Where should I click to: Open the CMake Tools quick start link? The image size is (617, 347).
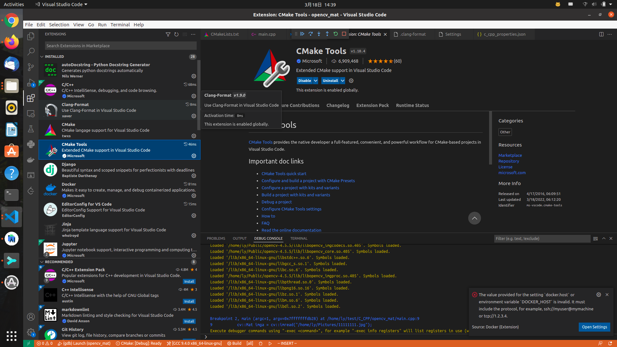click(284, 174)
